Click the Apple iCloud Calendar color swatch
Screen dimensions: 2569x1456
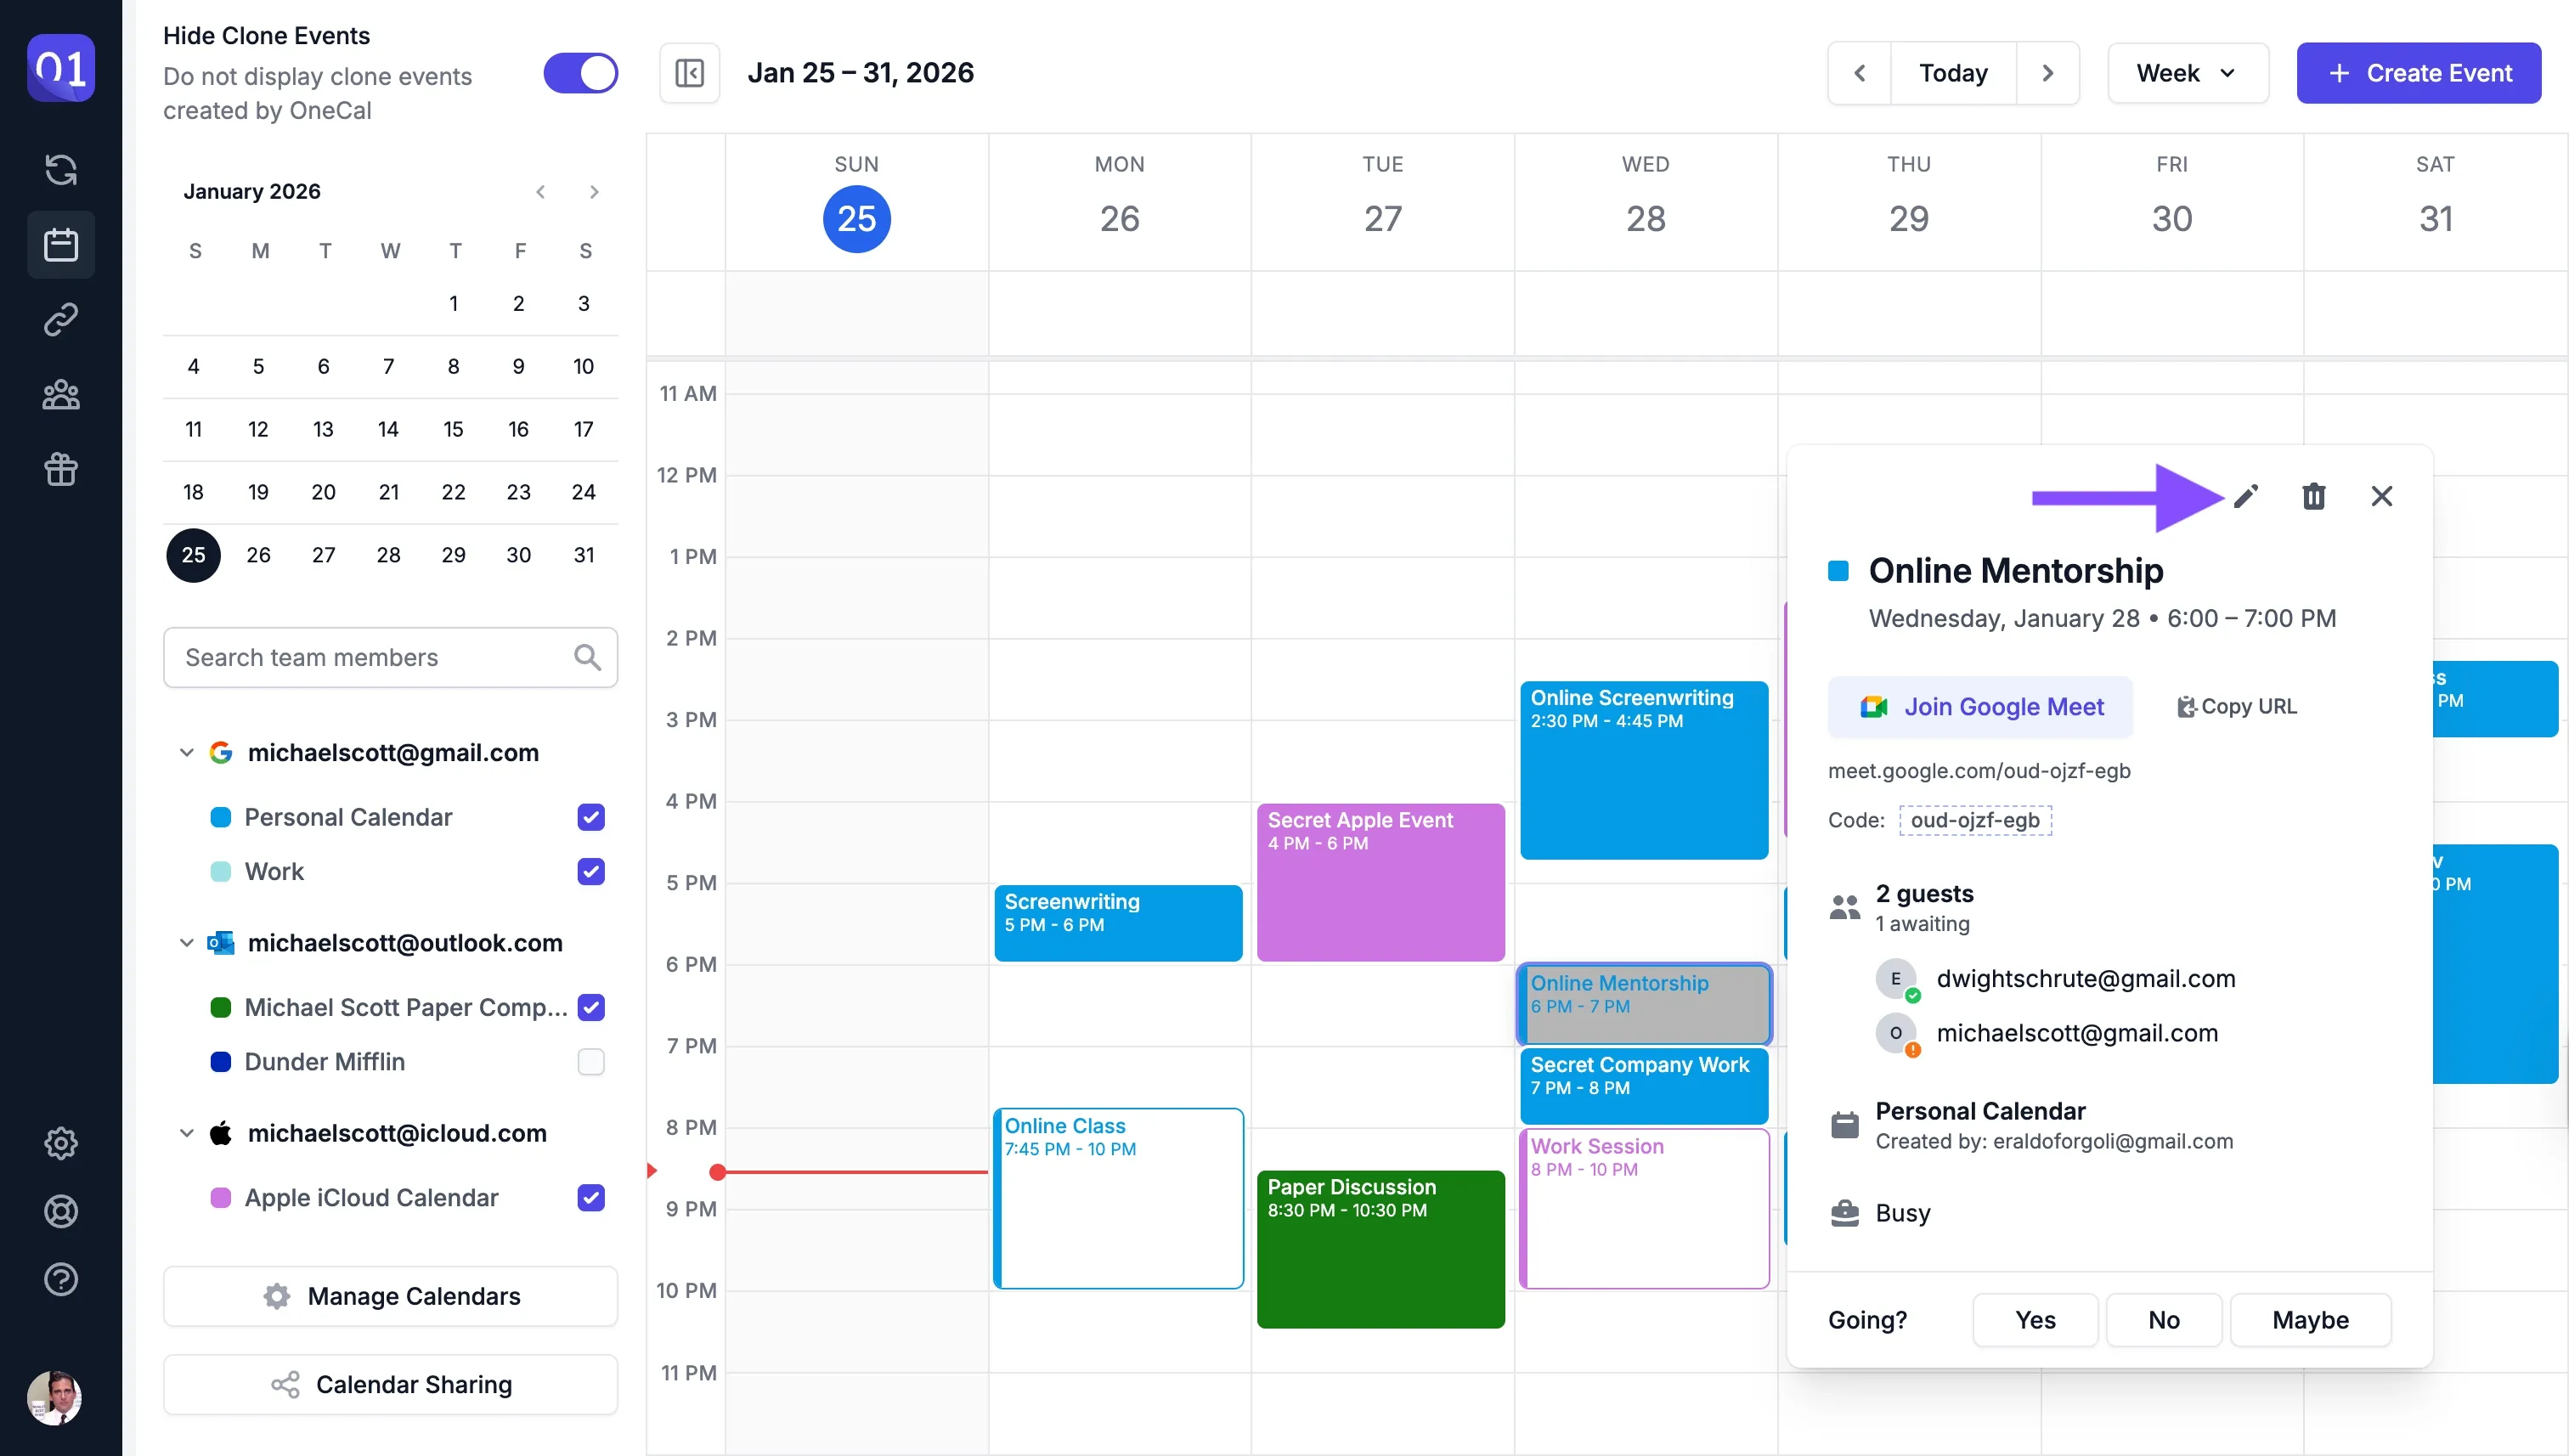(220, 1198)
